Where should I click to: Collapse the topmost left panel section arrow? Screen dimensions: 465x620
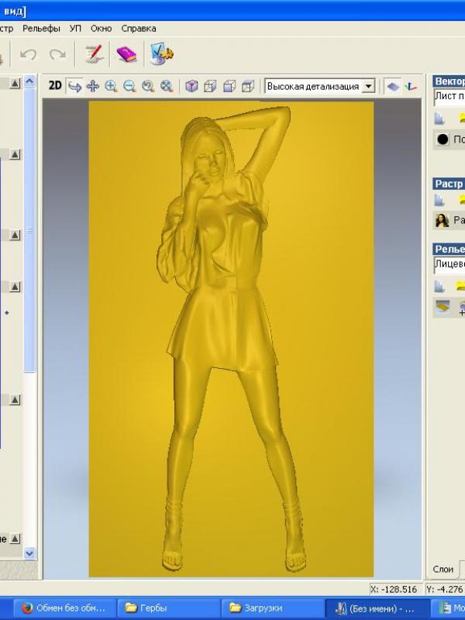coord(15,82)
